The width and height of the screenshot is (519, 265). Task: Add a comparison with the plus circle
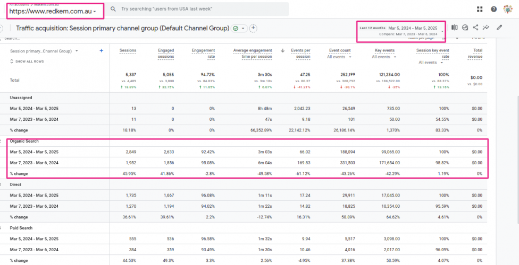tap(253, 29)
